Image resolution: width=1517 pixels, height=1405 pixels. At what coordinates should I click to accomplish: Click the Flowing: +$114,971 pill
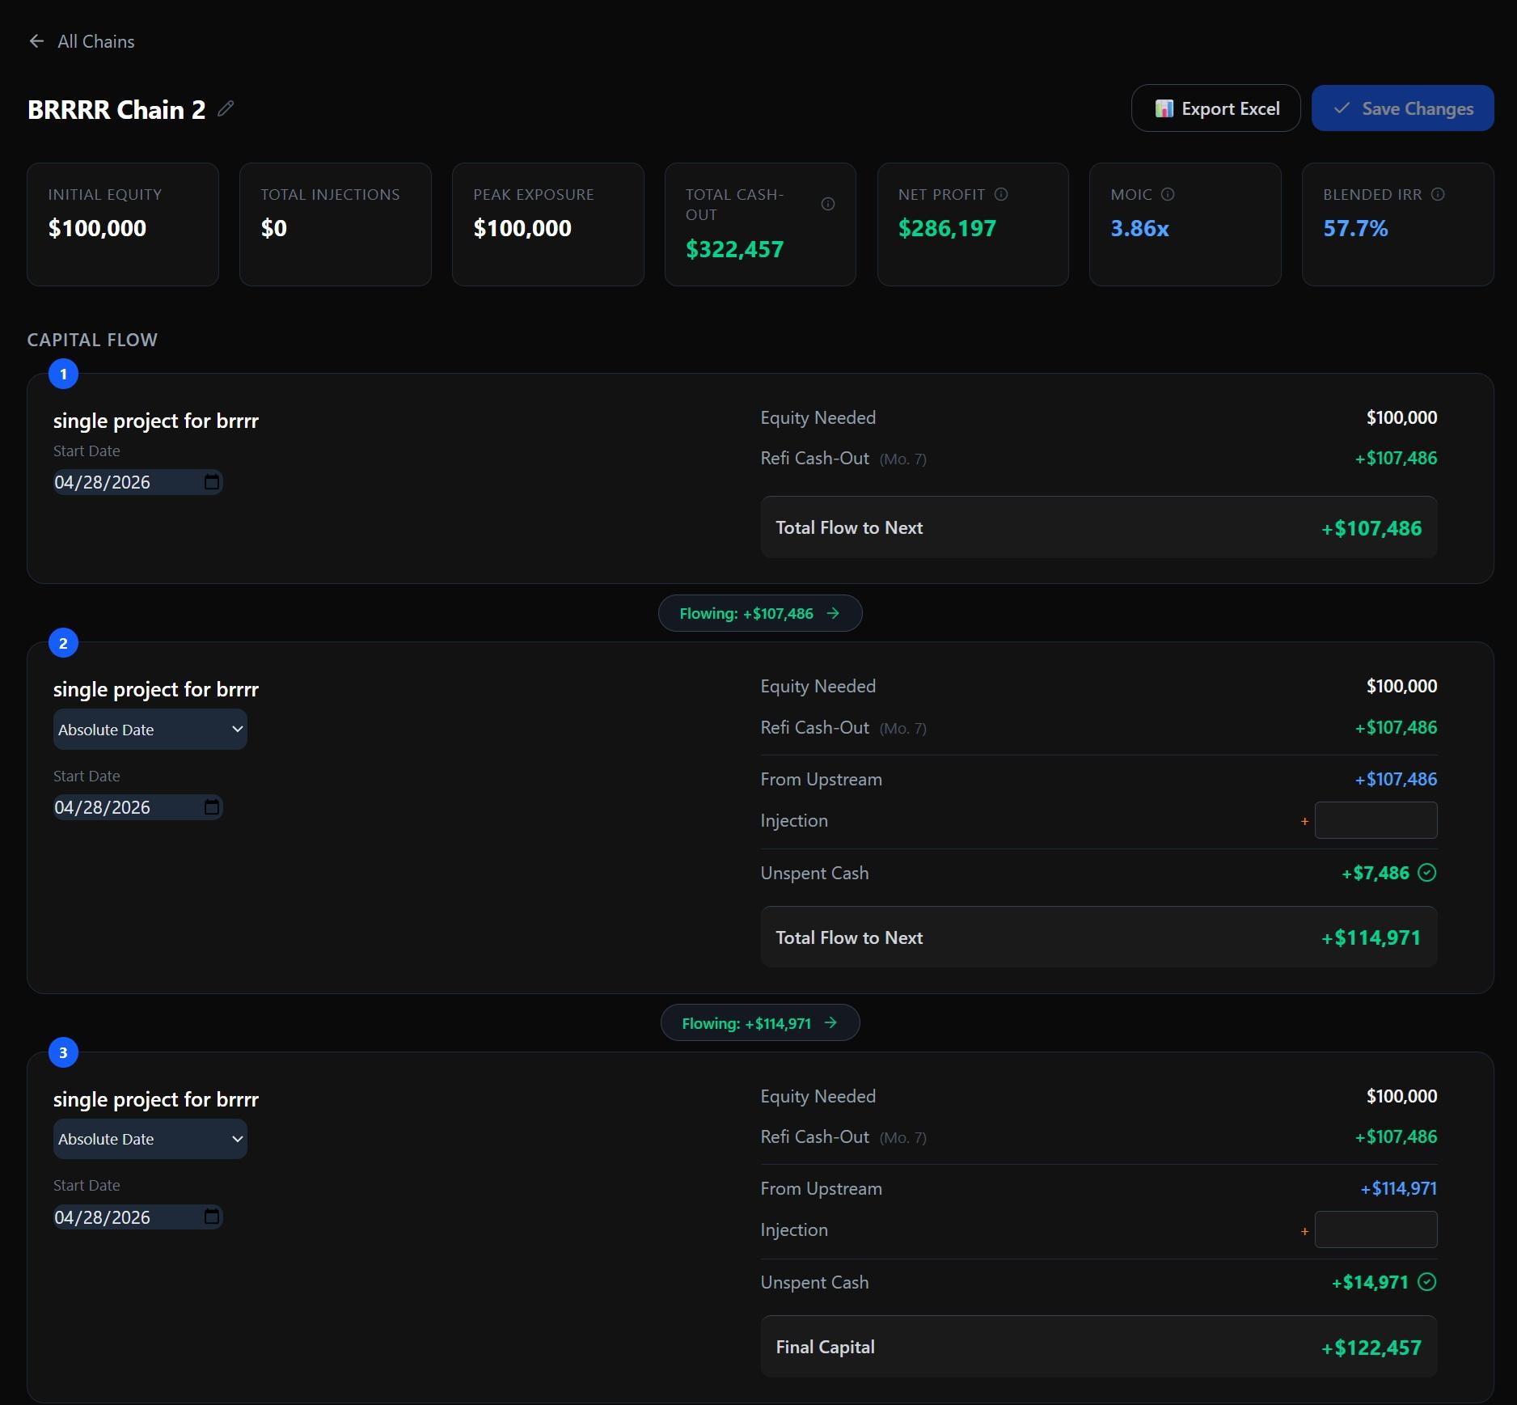coord(760,1022)
